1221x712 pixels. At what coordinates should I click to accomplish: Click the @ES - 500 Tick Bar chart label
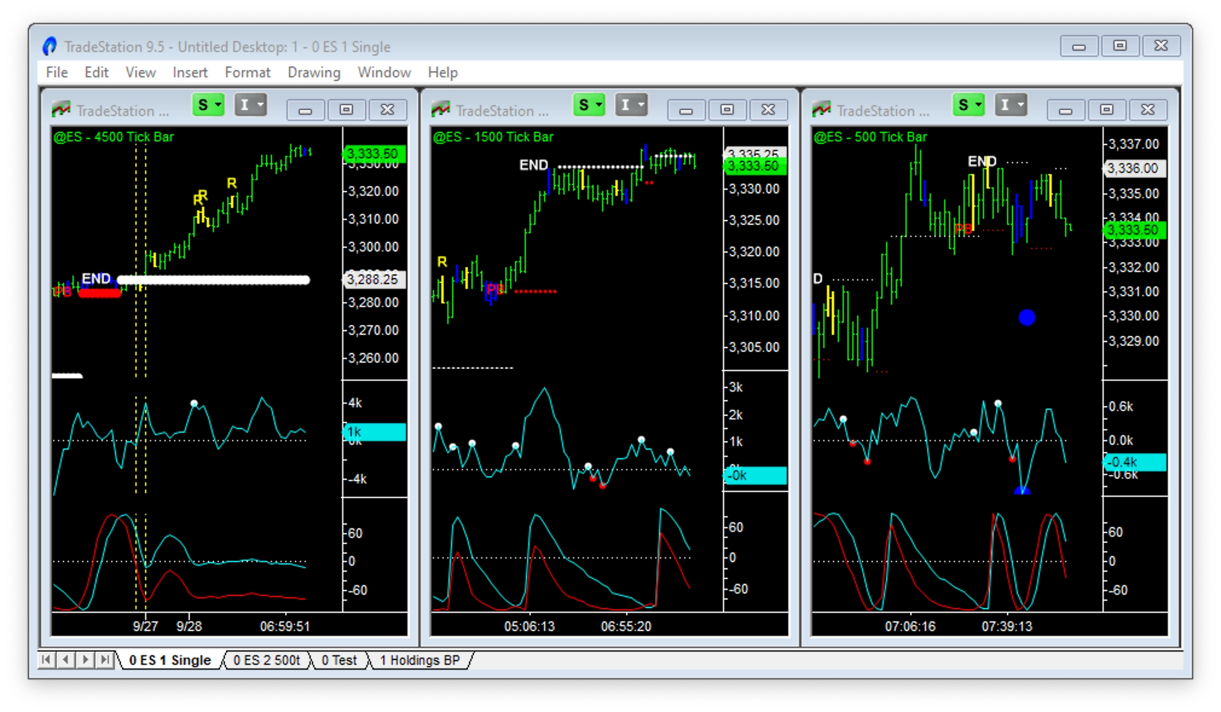point(870,137)
